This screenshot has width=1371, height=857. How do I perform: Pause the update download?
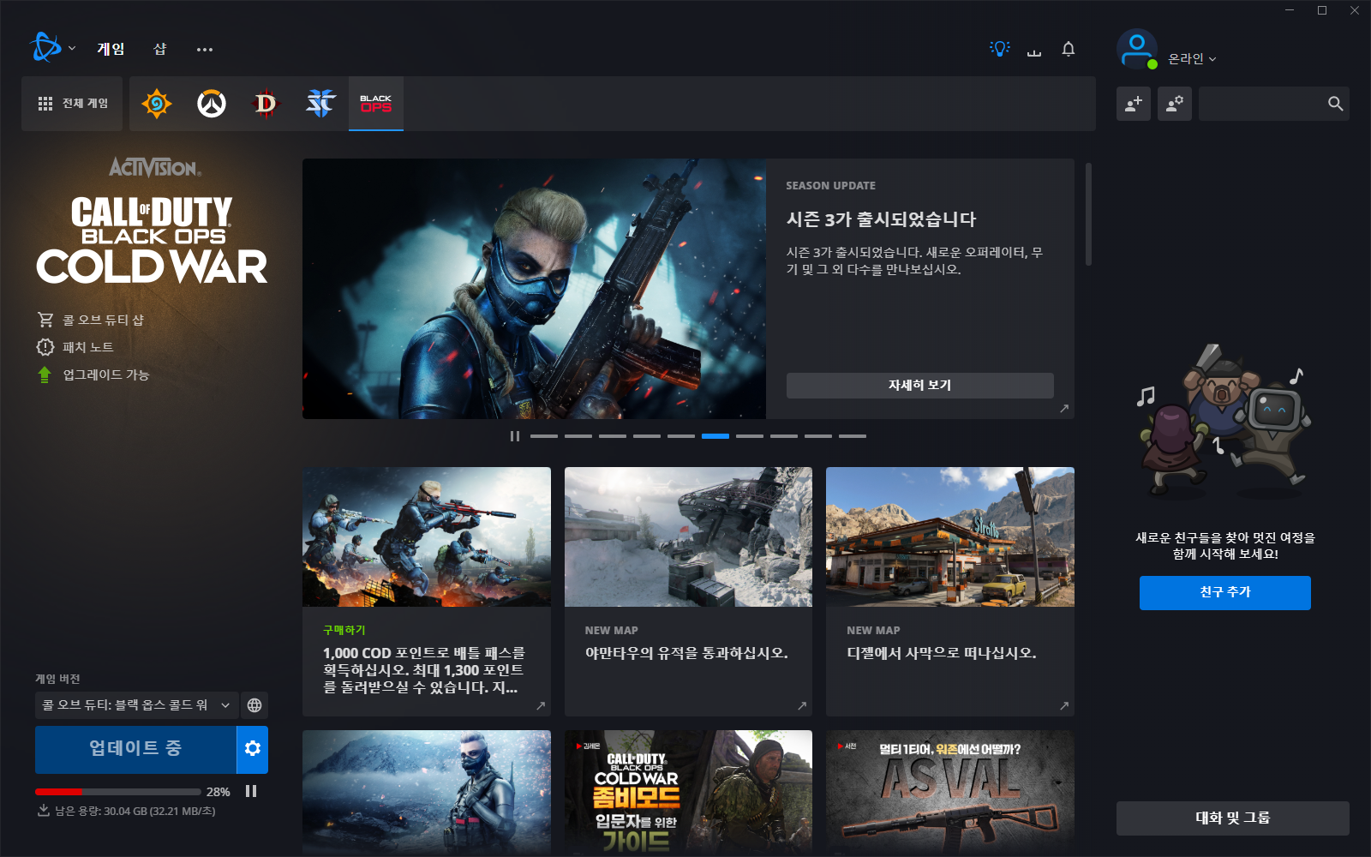coord(251,791)
